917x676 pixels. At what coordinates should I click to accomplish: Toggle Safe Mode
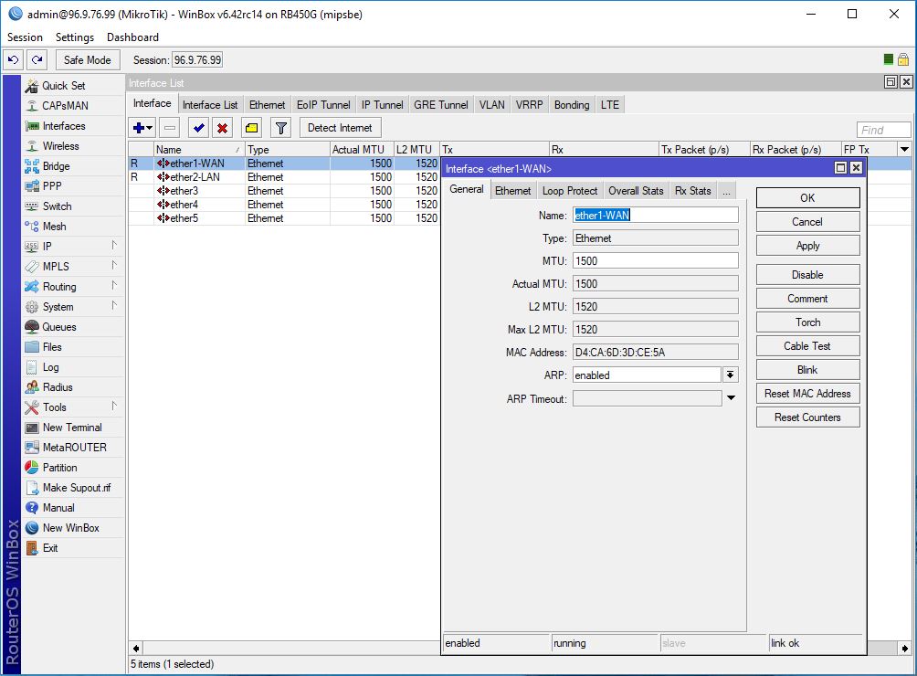click(x=87, y=58)
